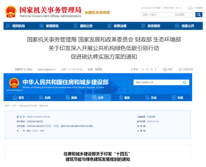The height and width of the screenshot is (167, 206).
Task: Click the 国管局门户网站 text
Action: [x=24, y=69]
